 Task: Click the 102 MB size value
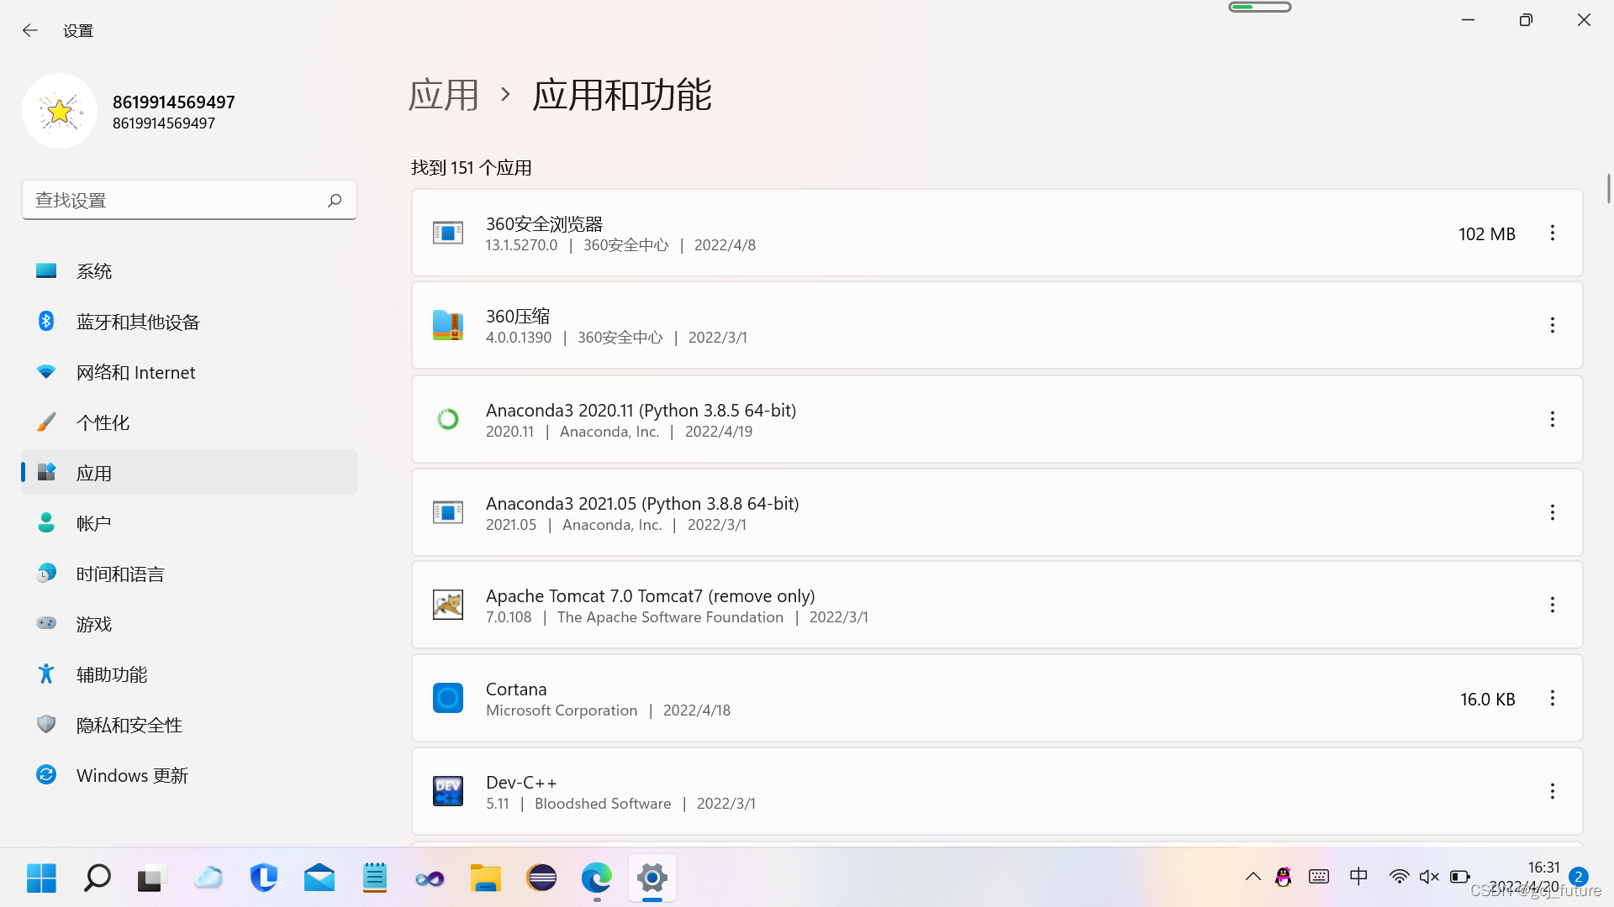[1487, 234]
